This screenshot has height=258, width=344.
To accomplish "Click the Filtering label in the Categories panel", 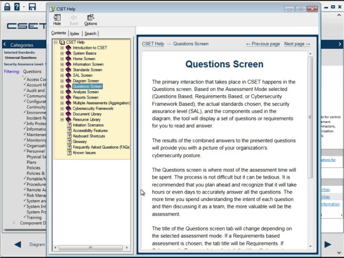I will point(12,72).
